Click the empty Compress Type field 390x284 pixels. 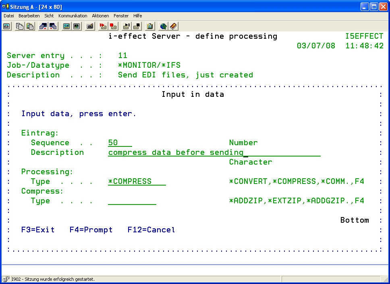[x=132, y=201]
